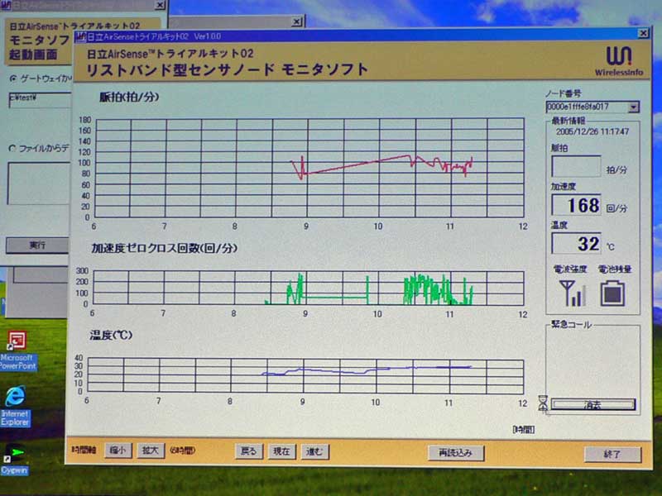Click the 脈拍(拍/分) chart title
This screenshot has height=496, width=662.
tap(129, 97)
